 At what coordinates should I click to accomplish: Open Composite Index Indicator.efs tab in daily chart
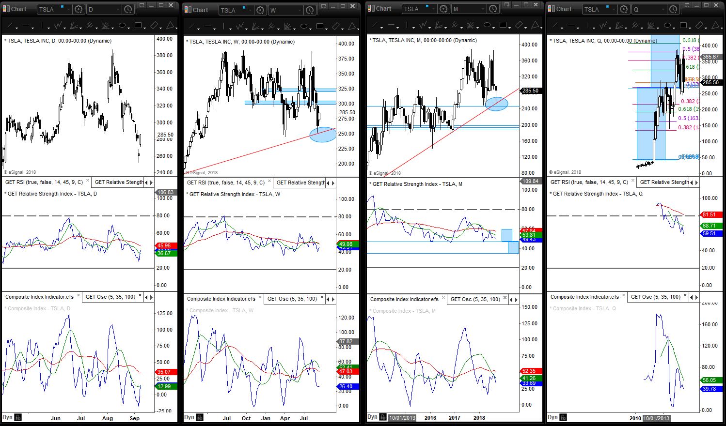click(39, 297)
